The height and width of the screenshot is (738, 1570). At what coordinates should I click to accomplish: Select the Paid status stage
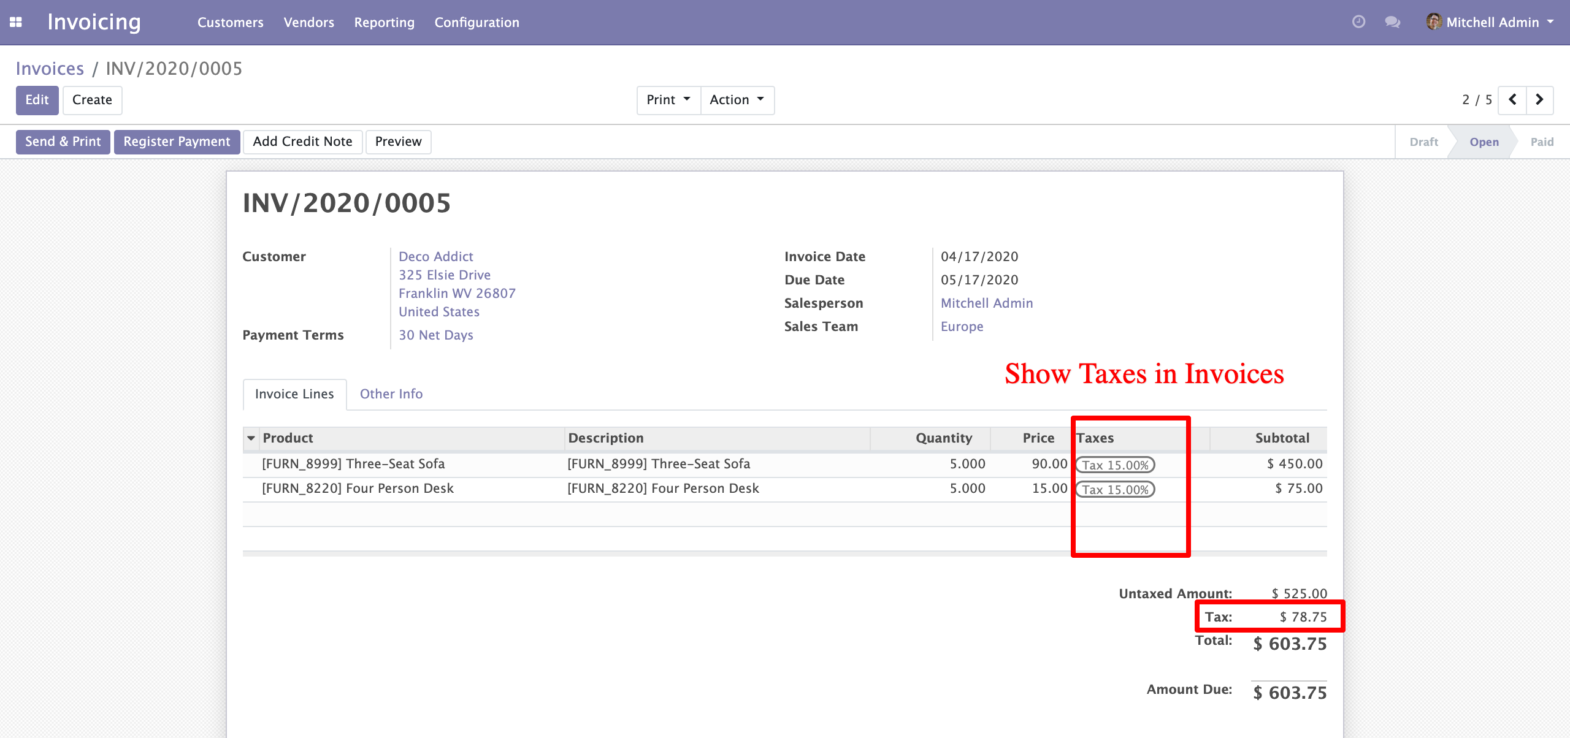(1542, 142)
